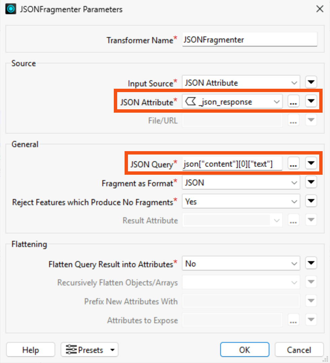
Task: Click into the Transformer Name field
Action: (x=250, y=39)
